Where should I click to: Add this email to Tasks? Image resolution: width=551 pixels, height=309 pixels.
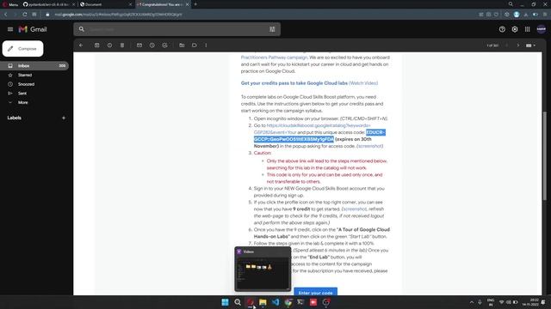coord(164,45)
